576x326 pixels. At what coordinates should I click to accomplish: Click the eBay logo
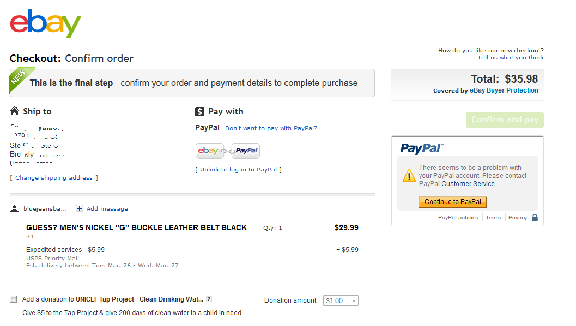(x=46, y=23)
